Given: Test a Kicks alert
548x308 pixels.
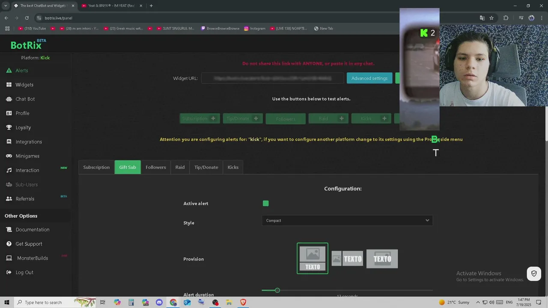Looking at the screenshot, I should [371, 118].
